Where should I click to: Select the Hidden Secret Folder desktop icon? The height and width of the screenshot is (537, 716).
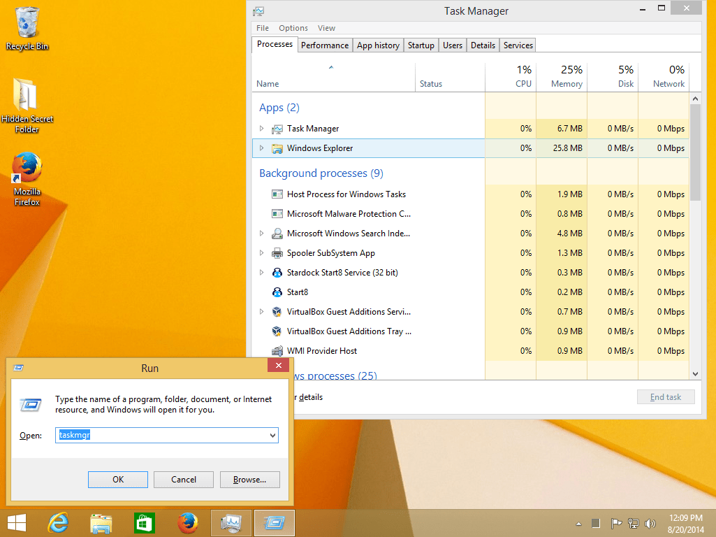tap(27, 105)
